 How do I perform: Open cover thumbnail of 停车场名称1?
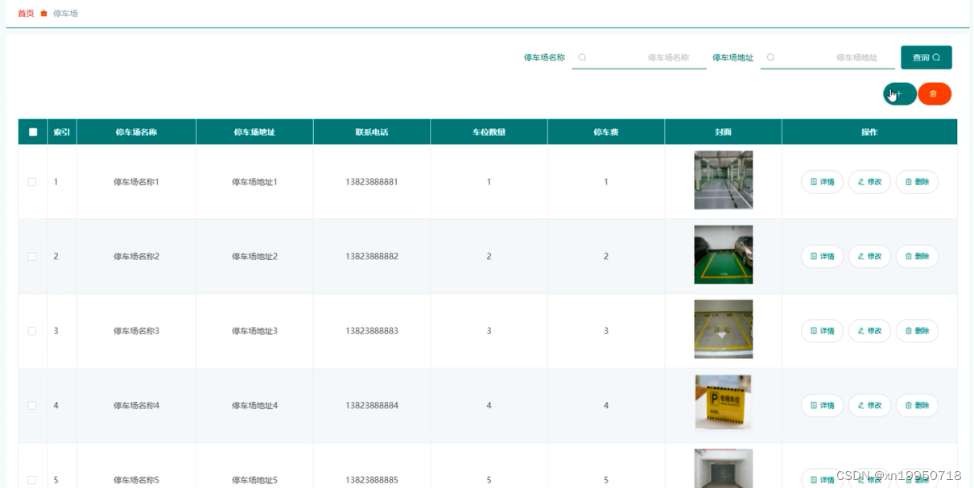tap(724, 180)
